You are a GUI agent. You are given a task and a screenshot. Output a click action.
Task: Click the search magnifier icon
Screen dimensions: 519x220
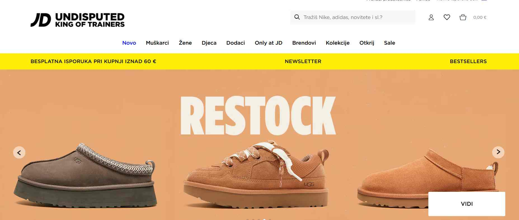click(x=297, y=17)
